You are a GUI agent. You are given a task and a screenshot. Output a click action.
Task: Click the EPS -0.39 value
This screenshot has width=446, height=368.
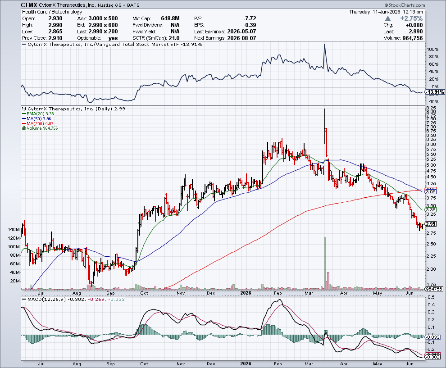(x=250, y=25)
